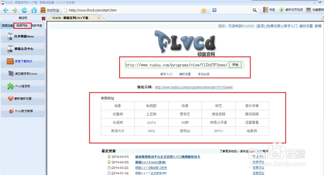Open 网易公开课 site cell

pos(218,122)
